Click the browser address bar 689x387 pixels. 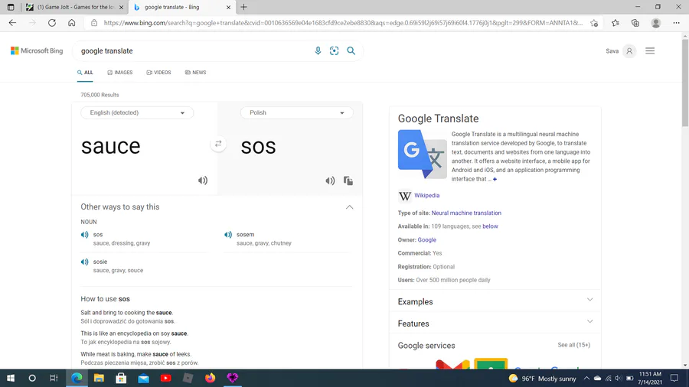click(343, 23)
